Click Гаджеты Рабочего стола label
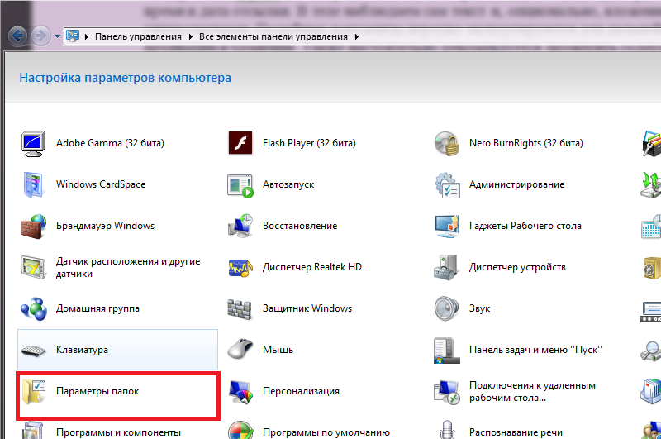The height and width of the screenshot is (439, 661). [525, 226]
